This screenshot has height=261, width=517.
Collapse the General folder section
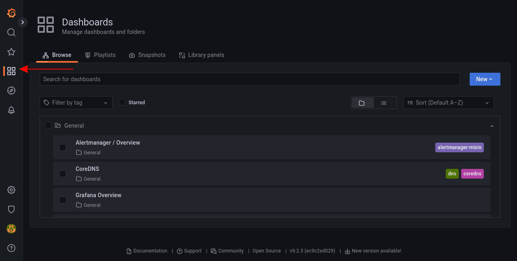pyautogui.click(x=492, y=126)
